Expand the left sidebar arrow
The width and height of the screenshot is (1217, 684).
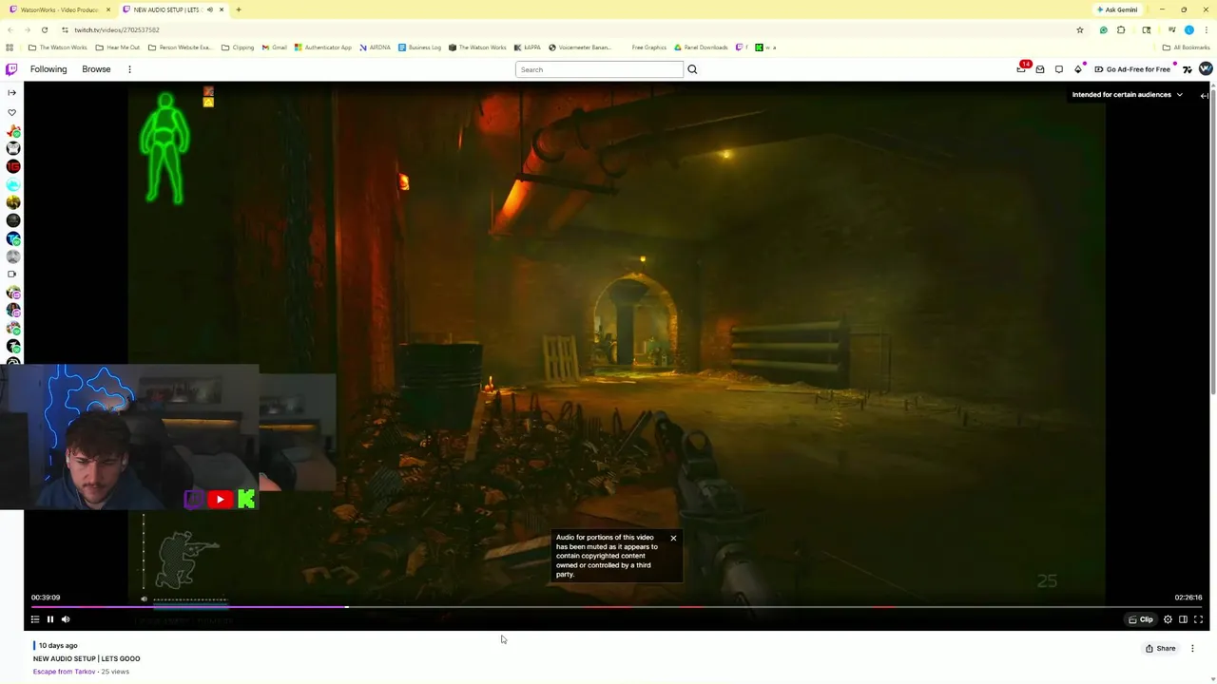click(x=11, y=92)
